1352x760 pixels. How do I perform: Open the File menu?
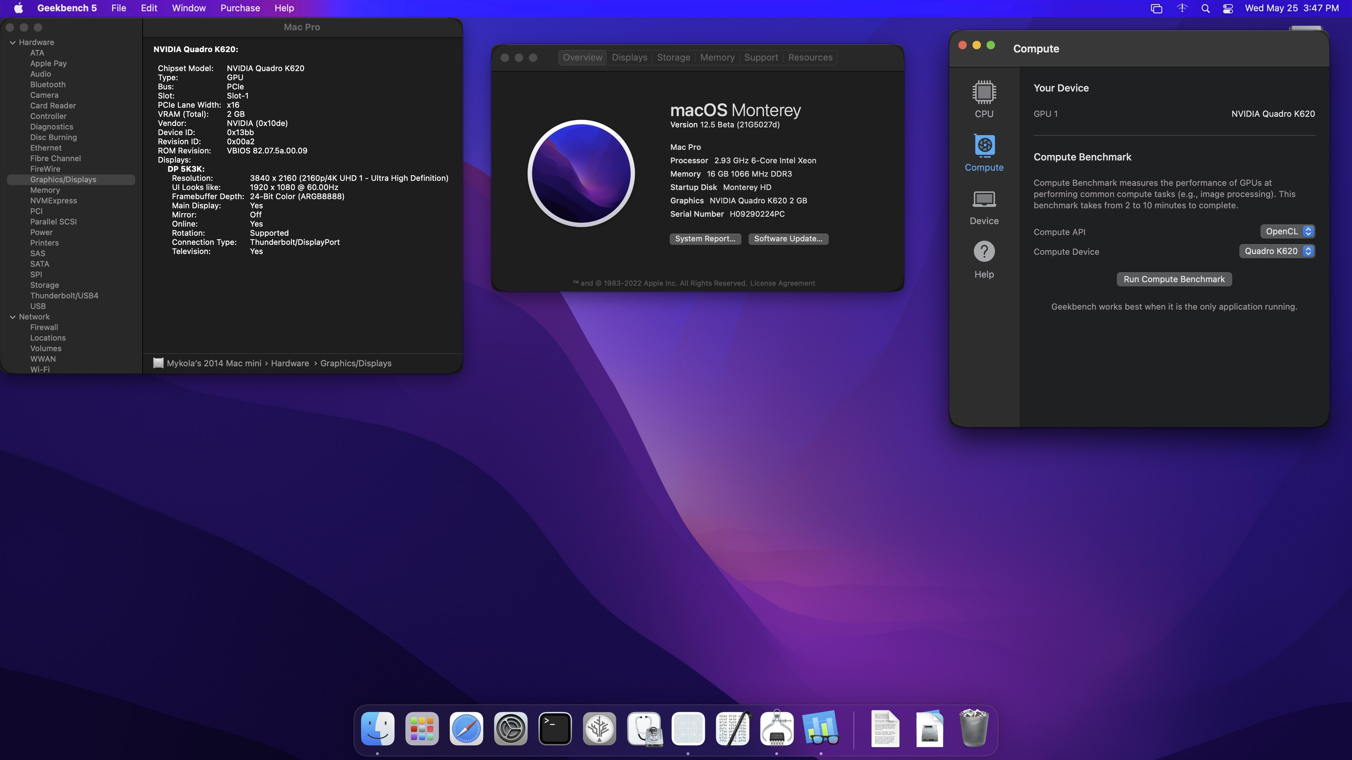tap(119, 8)
